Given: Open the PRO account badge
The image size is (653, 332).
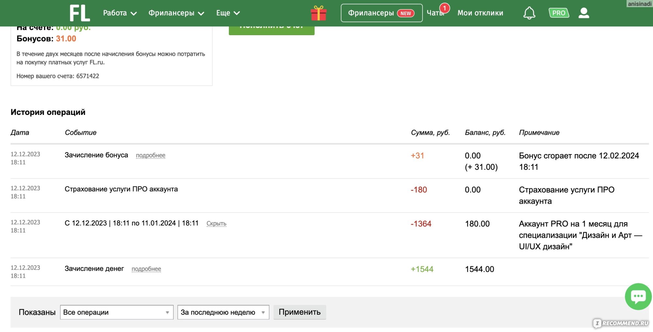Looking at the screenshot, I should [x=559, y=13].
